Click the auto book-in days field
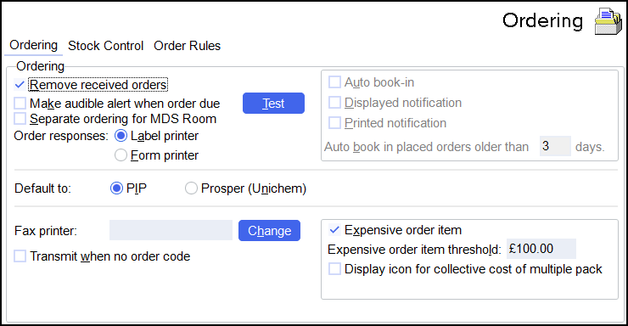Screen dimensions: 628x326 (x=555, y=146)
